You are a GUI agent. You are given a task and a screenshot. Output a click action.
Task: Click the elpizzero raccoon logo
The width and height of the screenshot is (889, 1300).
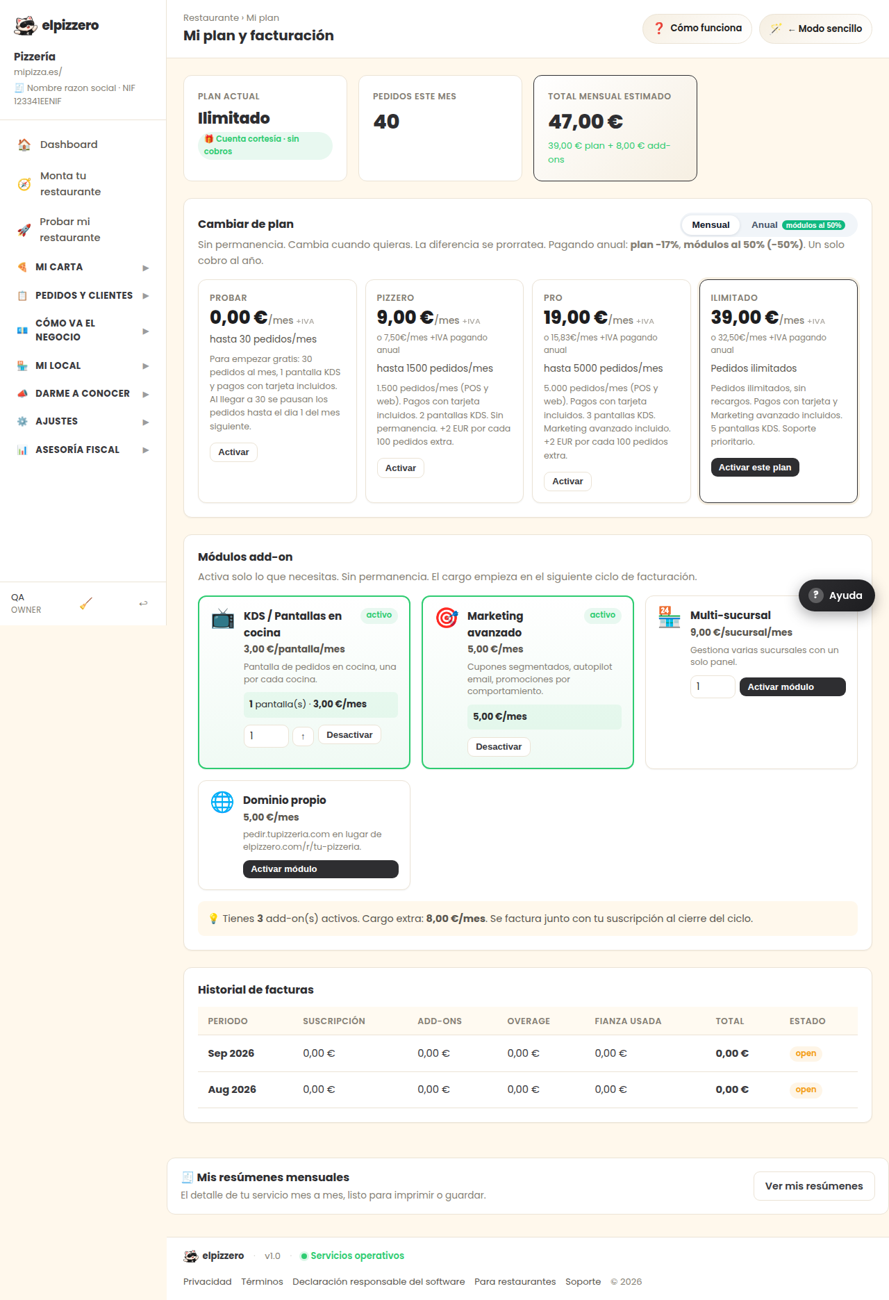26,26
